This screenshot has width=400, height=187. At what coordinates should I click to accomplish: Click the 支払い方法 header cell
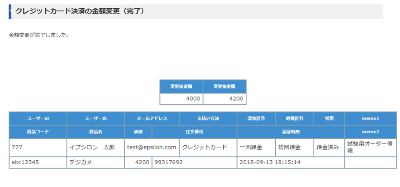(208, 118)
